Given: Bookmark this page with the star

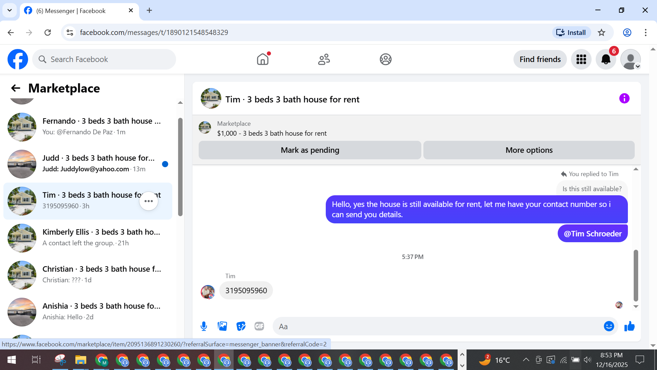Looking at the screenshot, I should pos(602,33).
